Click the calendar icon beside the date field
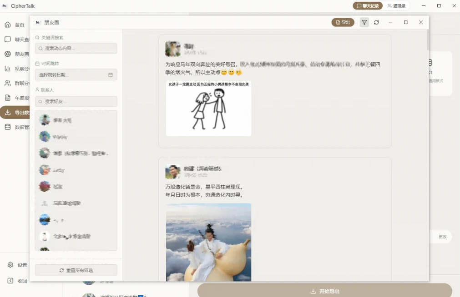The image size is (460, 297). point(110,74)
